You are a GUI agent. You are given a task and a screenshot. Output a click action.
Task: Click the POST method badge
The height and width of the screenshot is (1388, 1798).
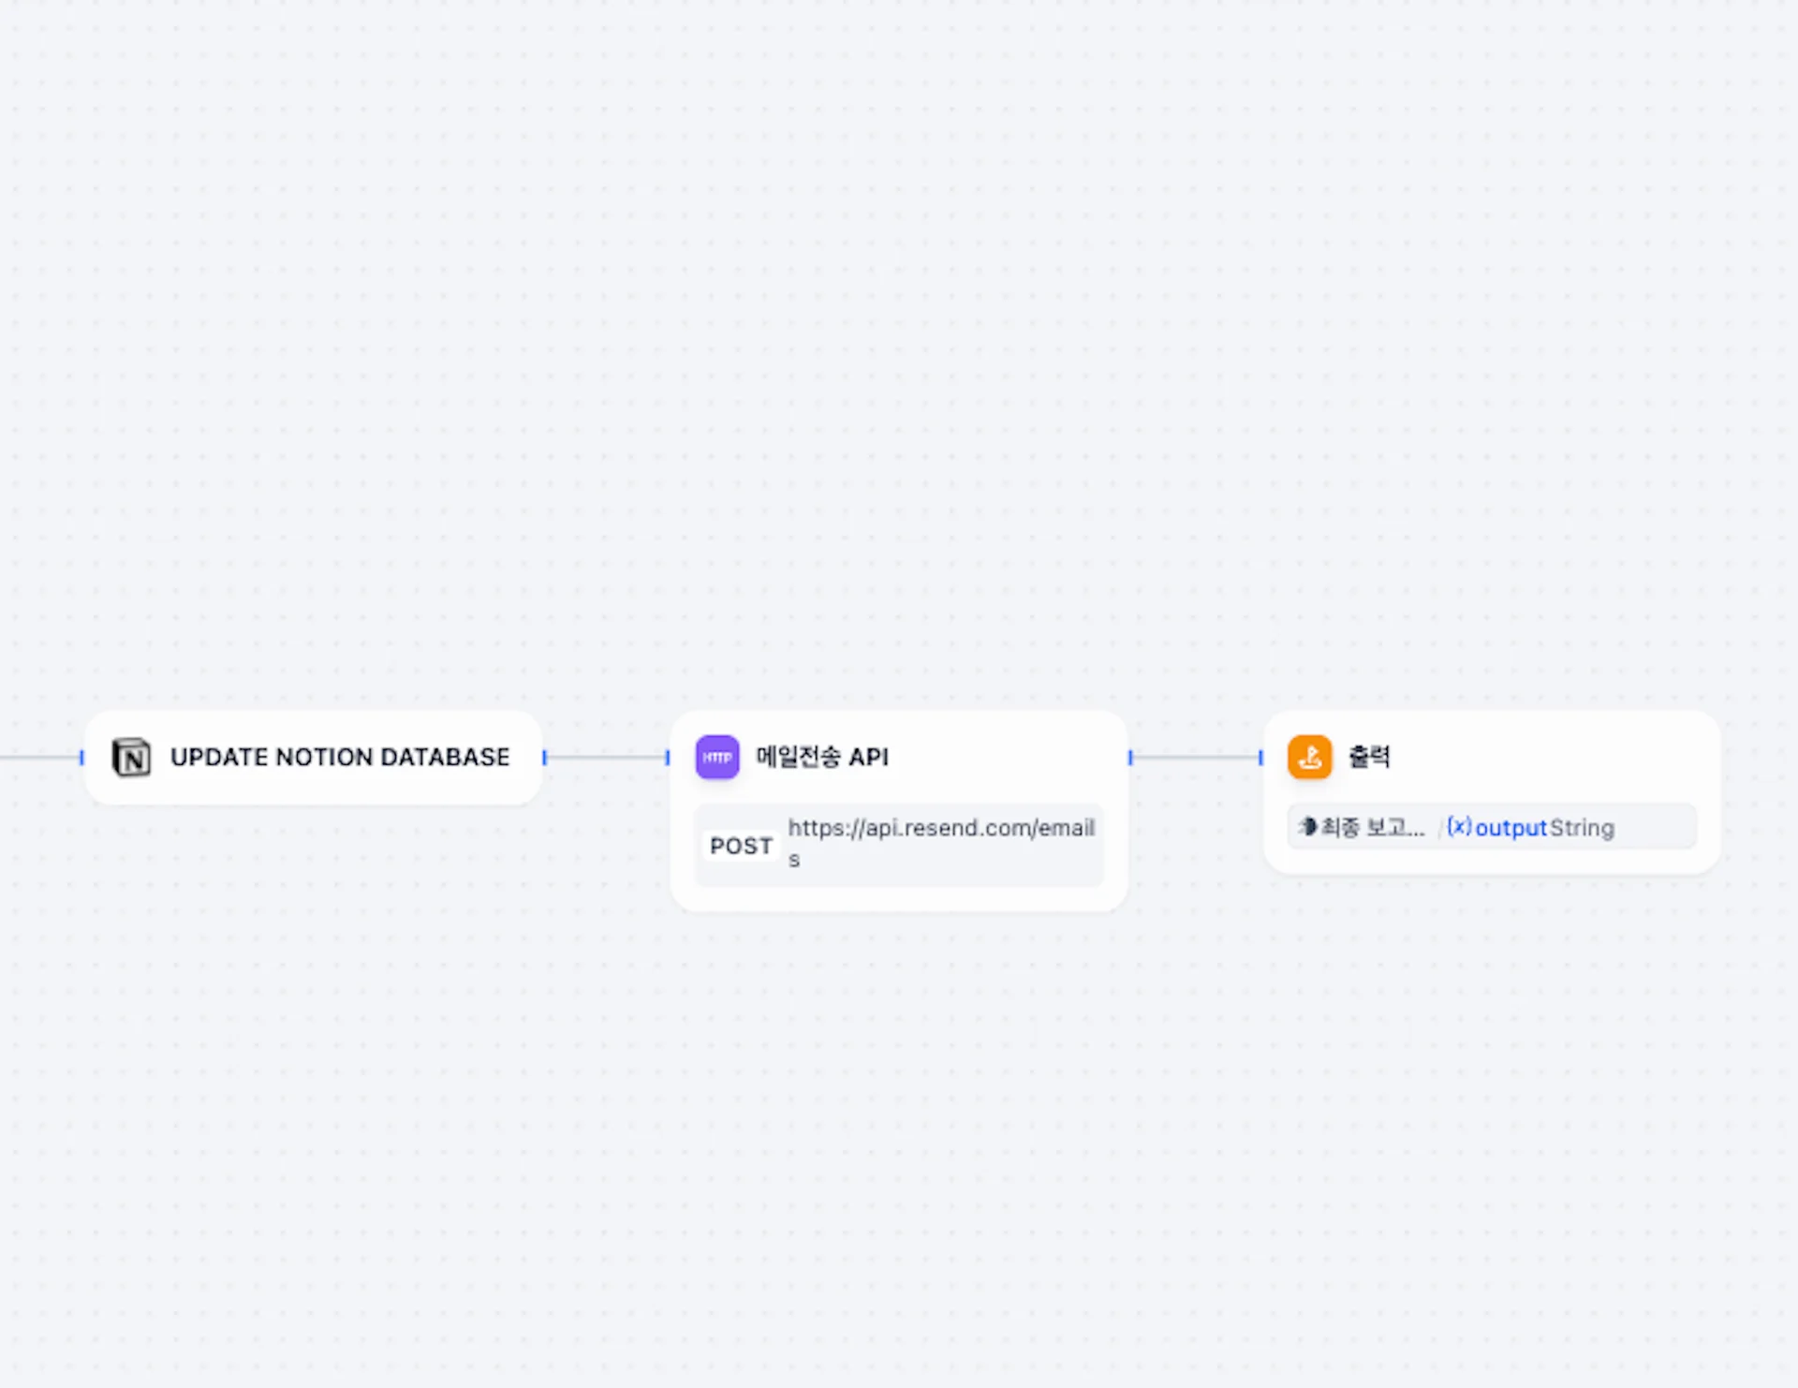[x=741, y=846]
